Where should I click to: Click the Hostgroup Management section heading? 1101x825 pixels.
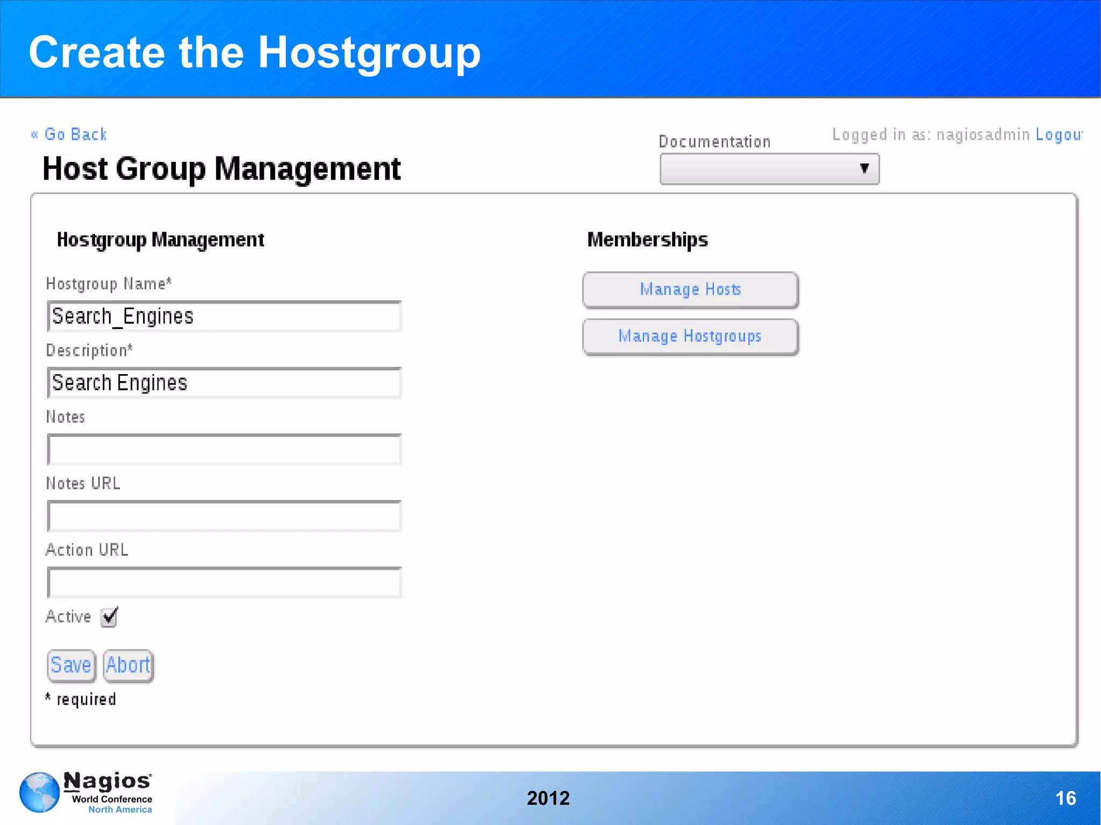[160, 240]
